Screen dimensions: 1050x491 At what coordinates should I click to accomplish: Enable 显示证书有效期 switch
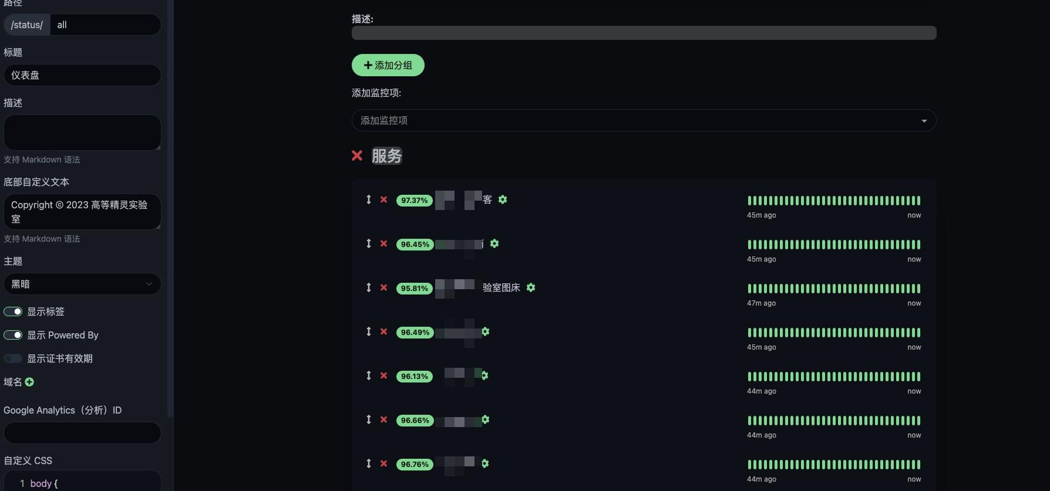(13, 358)
